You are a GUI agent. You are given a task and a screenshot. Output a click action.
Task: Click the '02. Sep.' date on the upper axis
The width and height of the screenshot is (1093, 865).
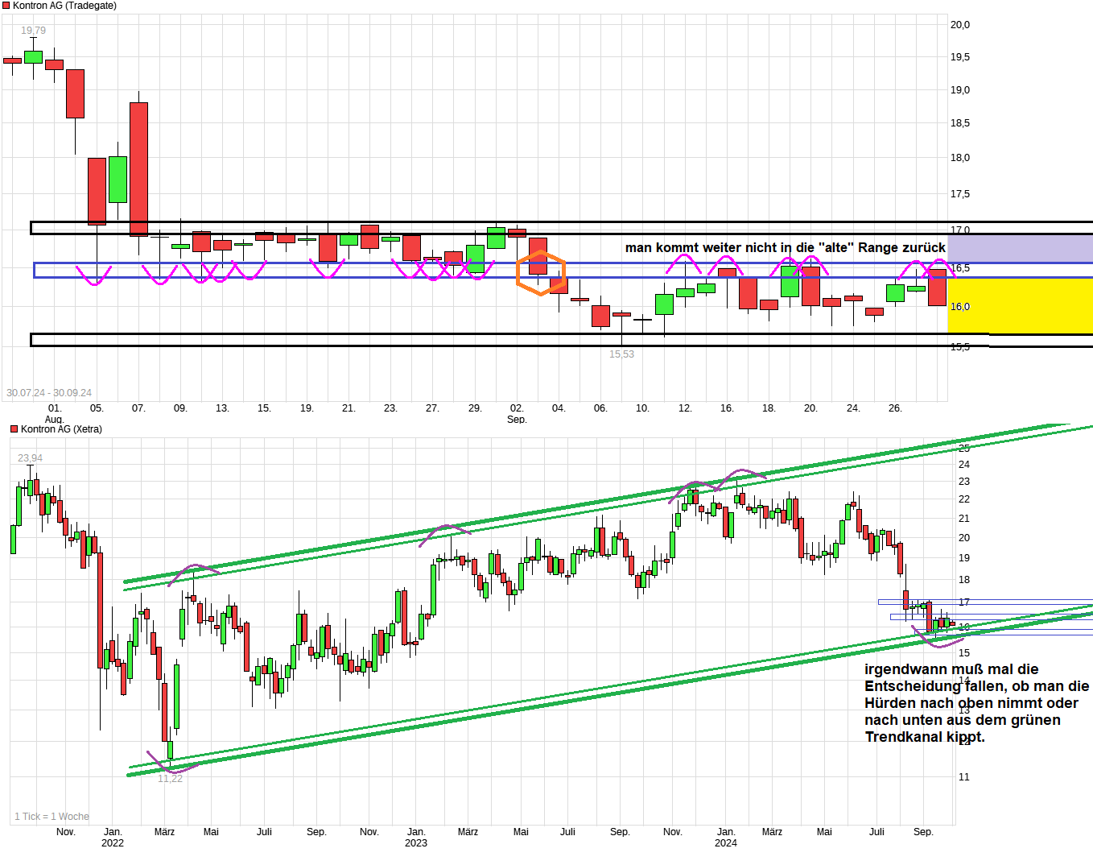[517, 413]
